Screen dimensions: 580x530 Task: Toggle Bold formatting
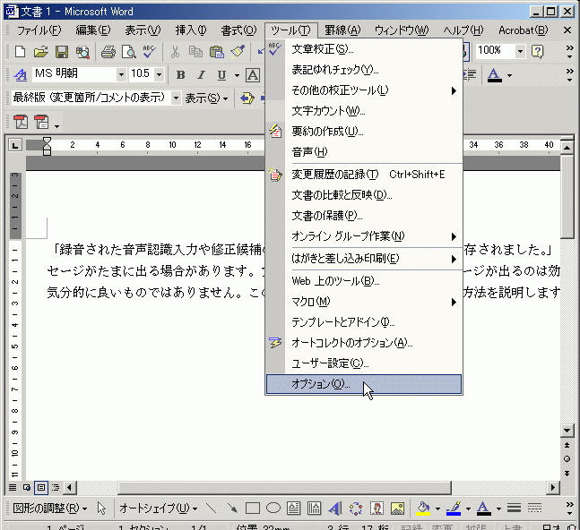[180, 75]
